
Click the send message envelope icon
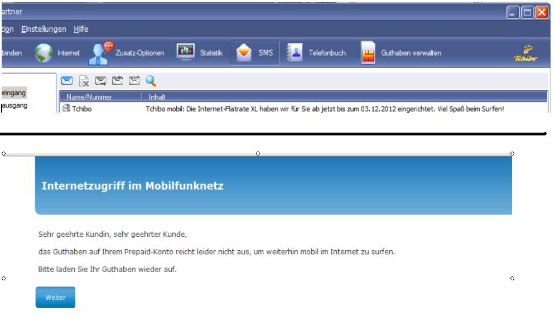(100, 81)
